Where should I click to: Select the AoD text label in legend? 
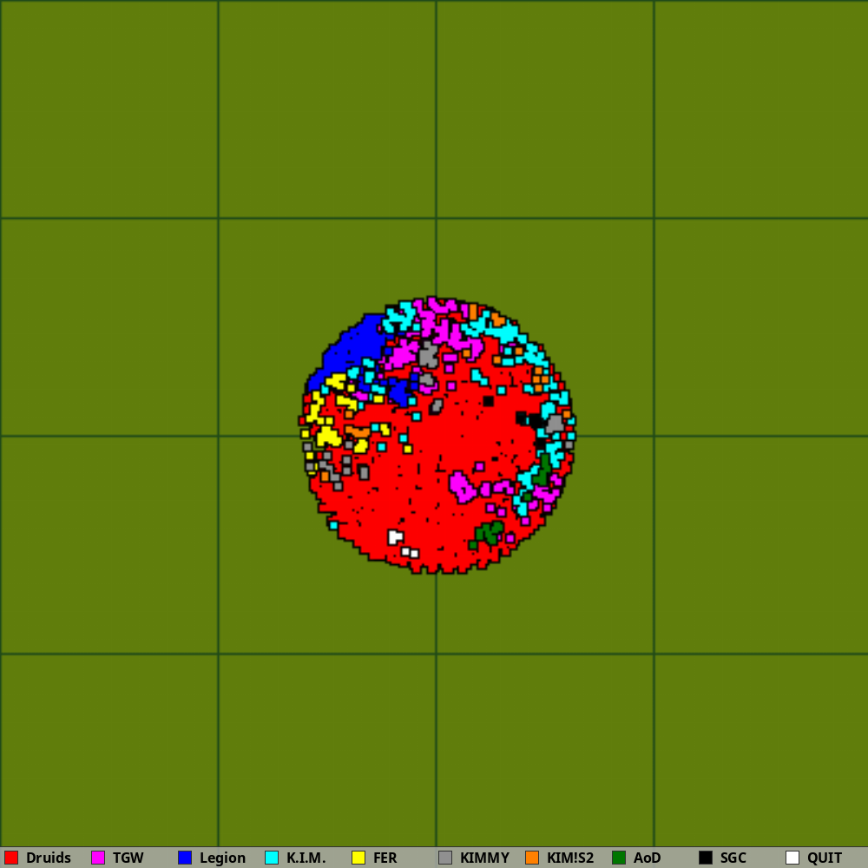[647, 858]
